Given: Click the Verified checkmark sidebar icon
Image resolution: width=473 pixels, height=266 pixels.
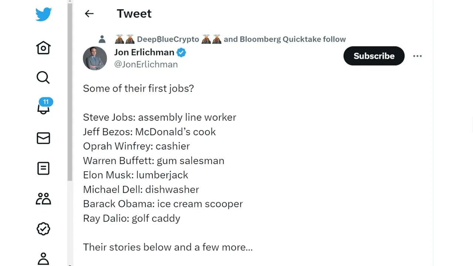Looking at the screenshot, I should click(x=43, y=229).
